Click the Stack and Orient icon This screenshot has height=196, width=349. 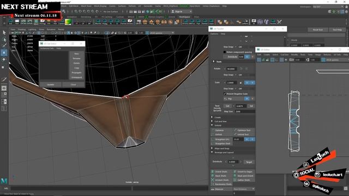click(x=235, y=176)
